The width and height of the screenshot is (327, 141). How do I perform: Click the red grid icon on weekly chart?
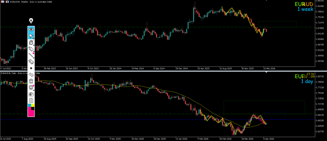2,2
